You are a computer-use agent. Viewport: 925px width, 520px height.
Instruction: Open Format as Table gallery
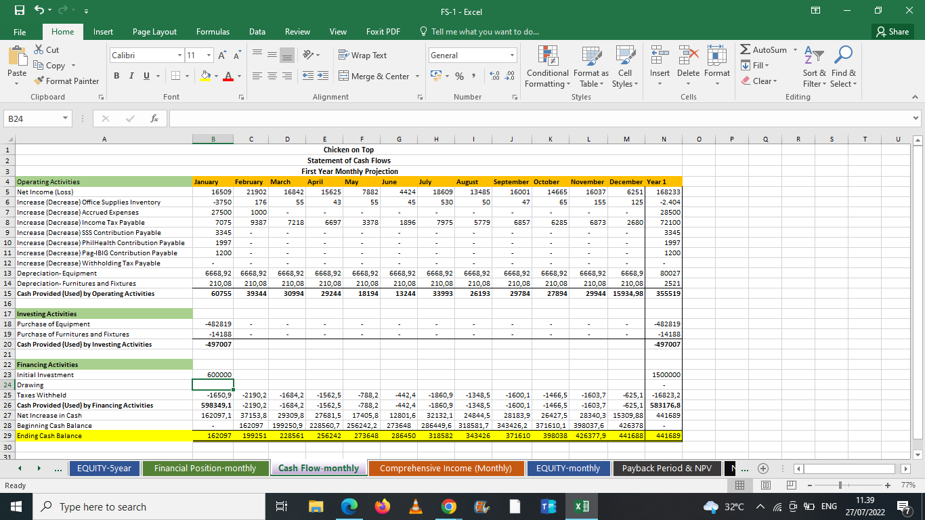(590, 68)
